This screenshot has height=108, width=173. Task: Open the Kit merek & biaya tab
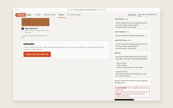point(74,15)
